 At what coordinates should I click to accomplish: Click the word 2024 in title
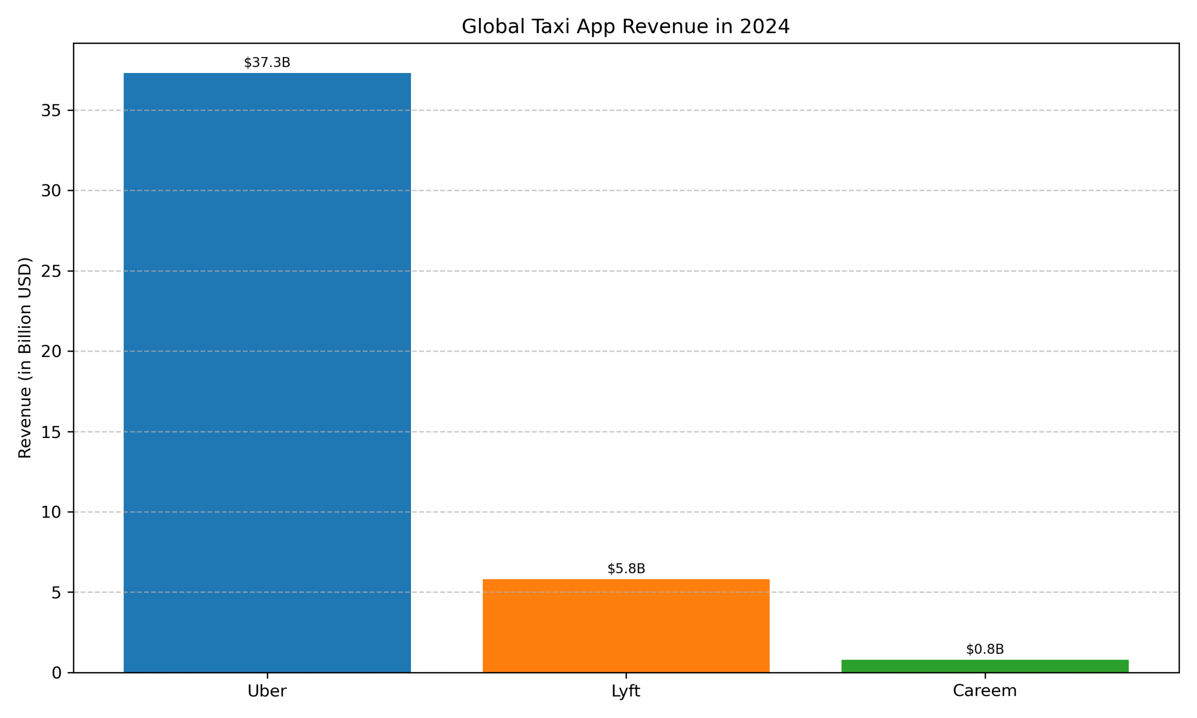(764, 26)
